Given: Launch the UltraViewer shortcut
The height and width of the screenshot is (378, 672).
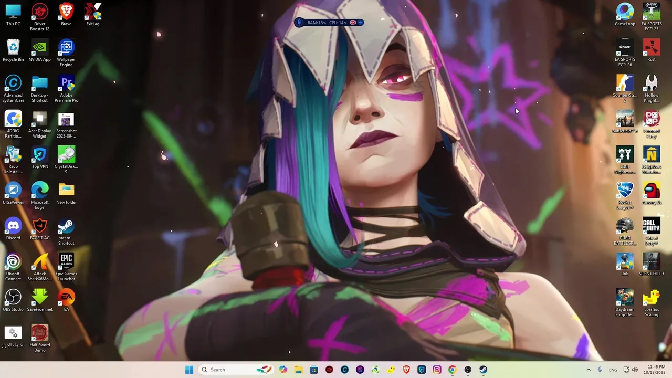Looking at the screenshot, I should click(x=13, y=193).
